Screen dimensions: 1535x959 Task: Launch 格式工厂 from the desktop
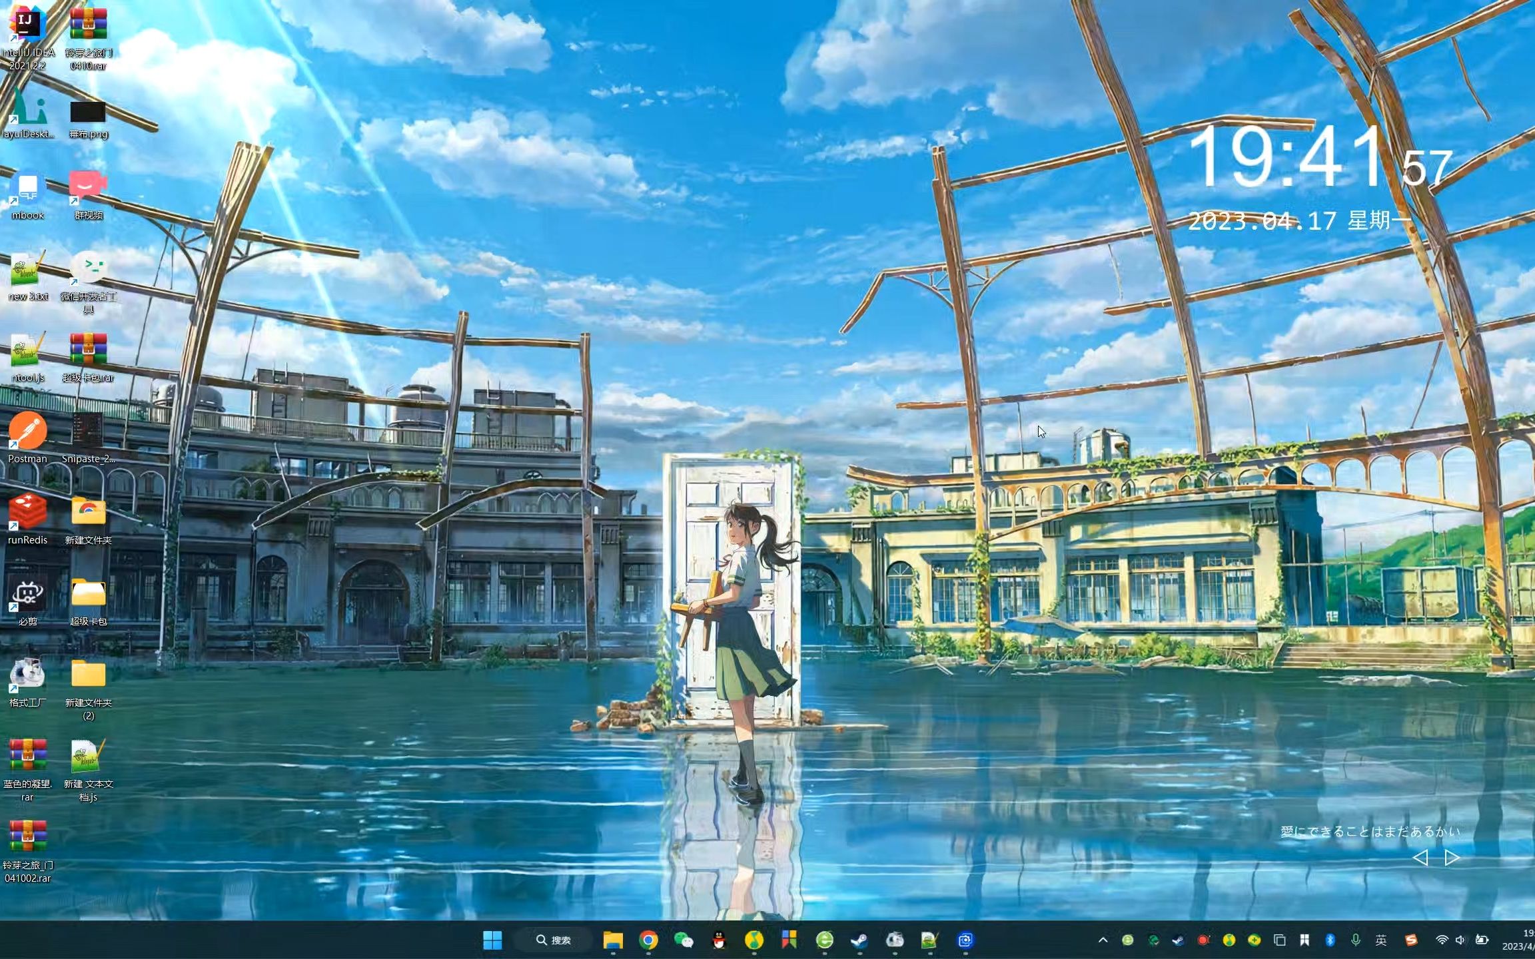(x=27, y=682)
